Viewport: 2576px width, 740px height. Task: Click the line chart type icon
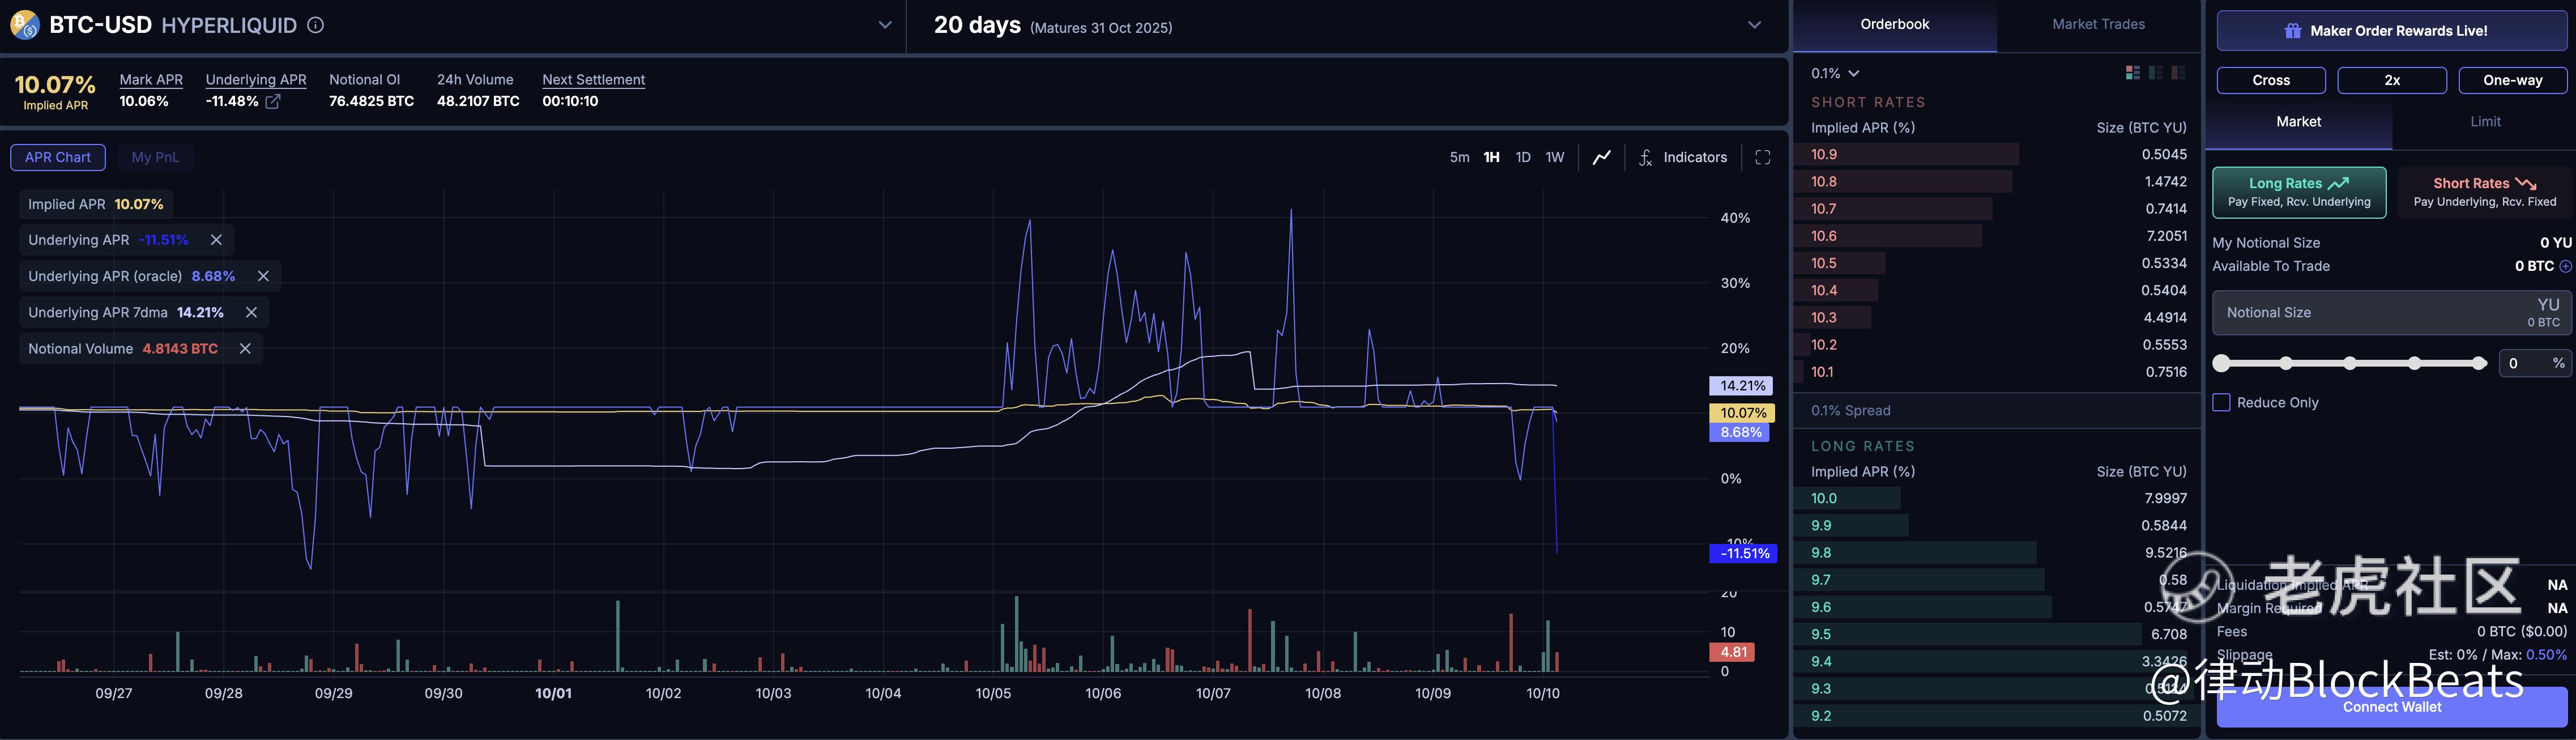[x=1601, y=157]
